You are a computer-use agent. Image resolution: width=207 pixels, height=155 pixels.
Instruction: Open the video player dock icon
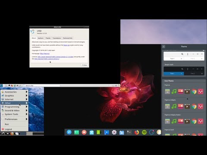[107, 132]
